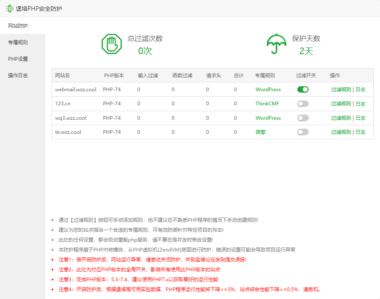Screen dimensions: 380x299
Task: Click the 输入过滤 column header
Action: [x=148, y=75]
